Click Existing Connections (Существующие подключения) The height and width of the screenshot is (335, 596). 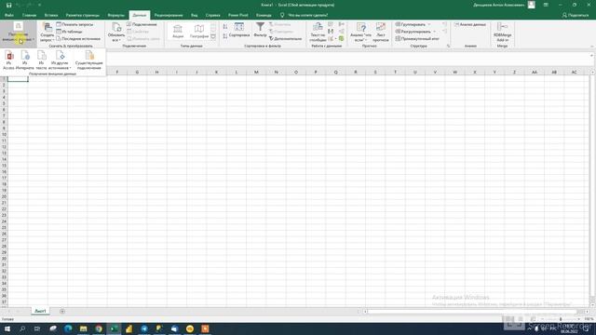coord(89,60)
